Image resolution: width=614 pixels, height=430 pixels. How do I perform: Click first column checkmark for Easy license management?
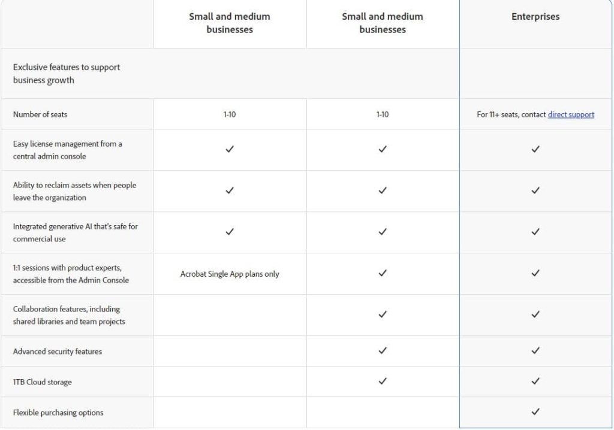230,149
